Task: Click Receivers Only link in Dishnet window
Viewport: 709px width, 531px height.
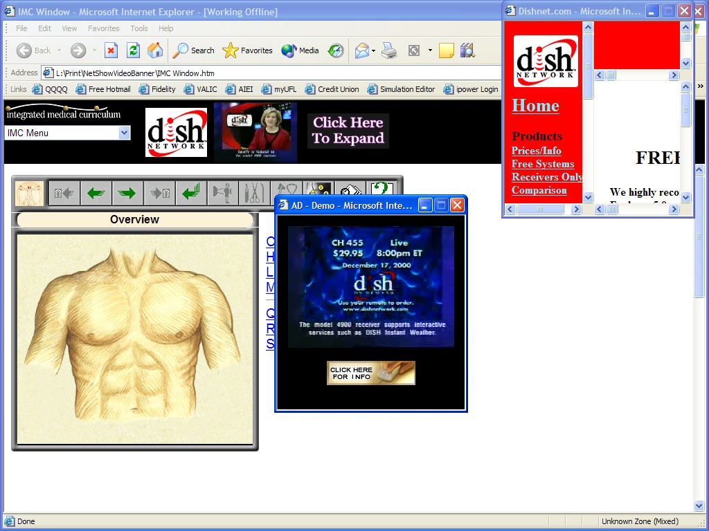Action: (547, 177)
